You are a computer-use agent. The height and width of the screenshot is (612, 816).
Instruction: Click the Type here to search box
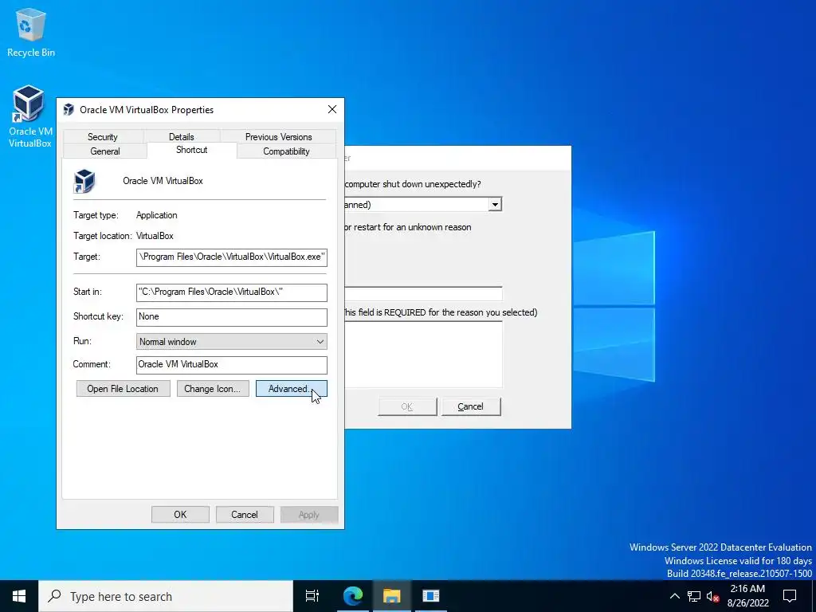coord(166,596)
